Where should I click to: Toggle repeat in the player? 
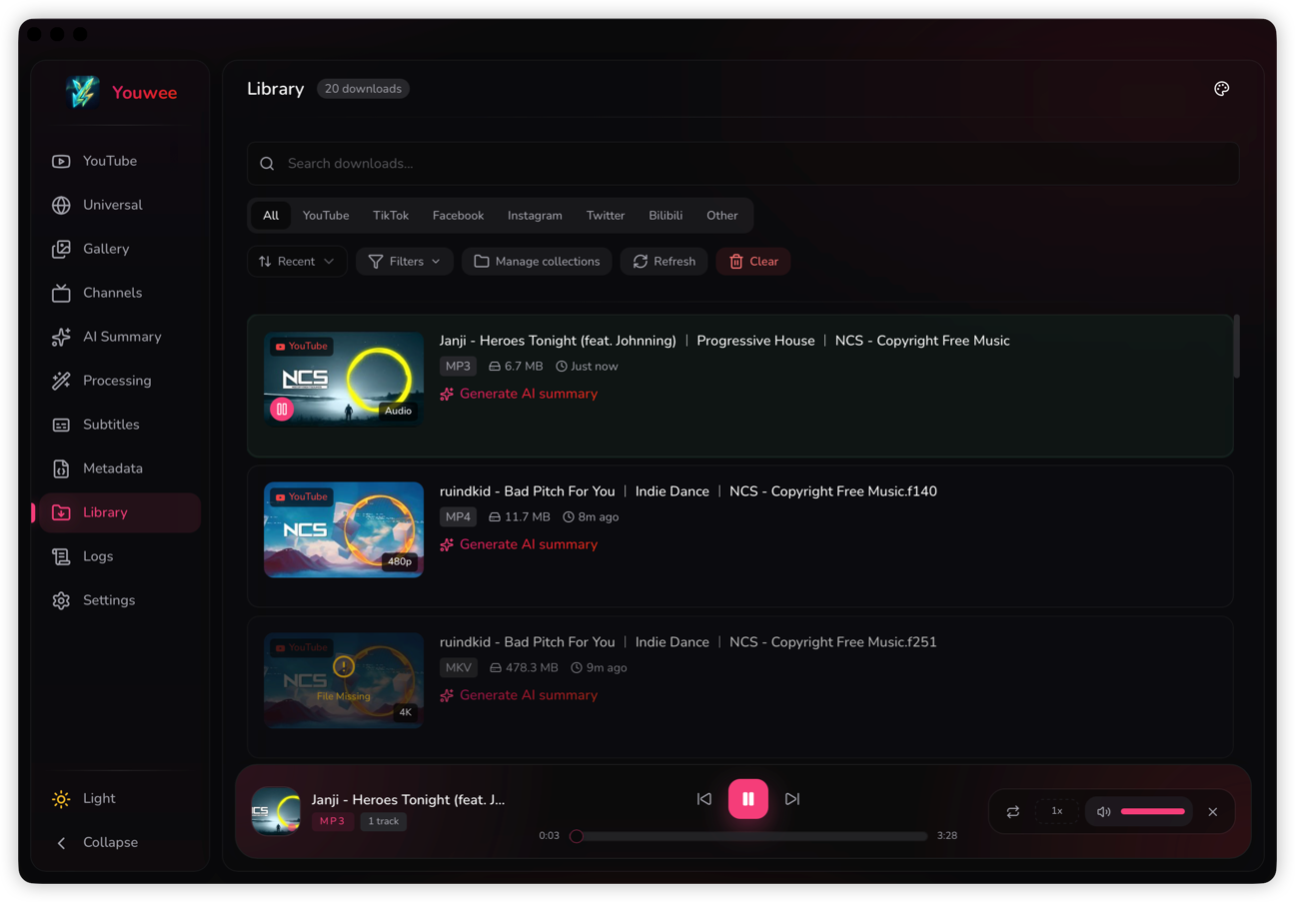pyautogui.click(x=1013, y=812)
